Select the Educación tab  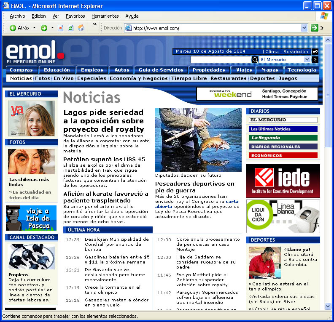(57, 70)
